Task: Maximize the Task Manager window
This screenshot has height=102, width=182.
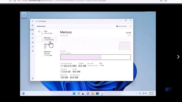Action: (x=126, y=20)
